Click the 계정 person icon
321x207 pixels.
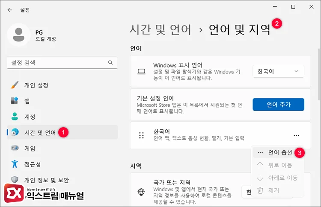tap(15, 117)
